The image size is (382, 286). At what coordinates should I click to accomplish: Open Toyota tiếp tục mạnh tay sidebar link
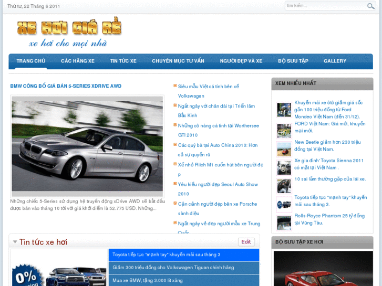331,201
